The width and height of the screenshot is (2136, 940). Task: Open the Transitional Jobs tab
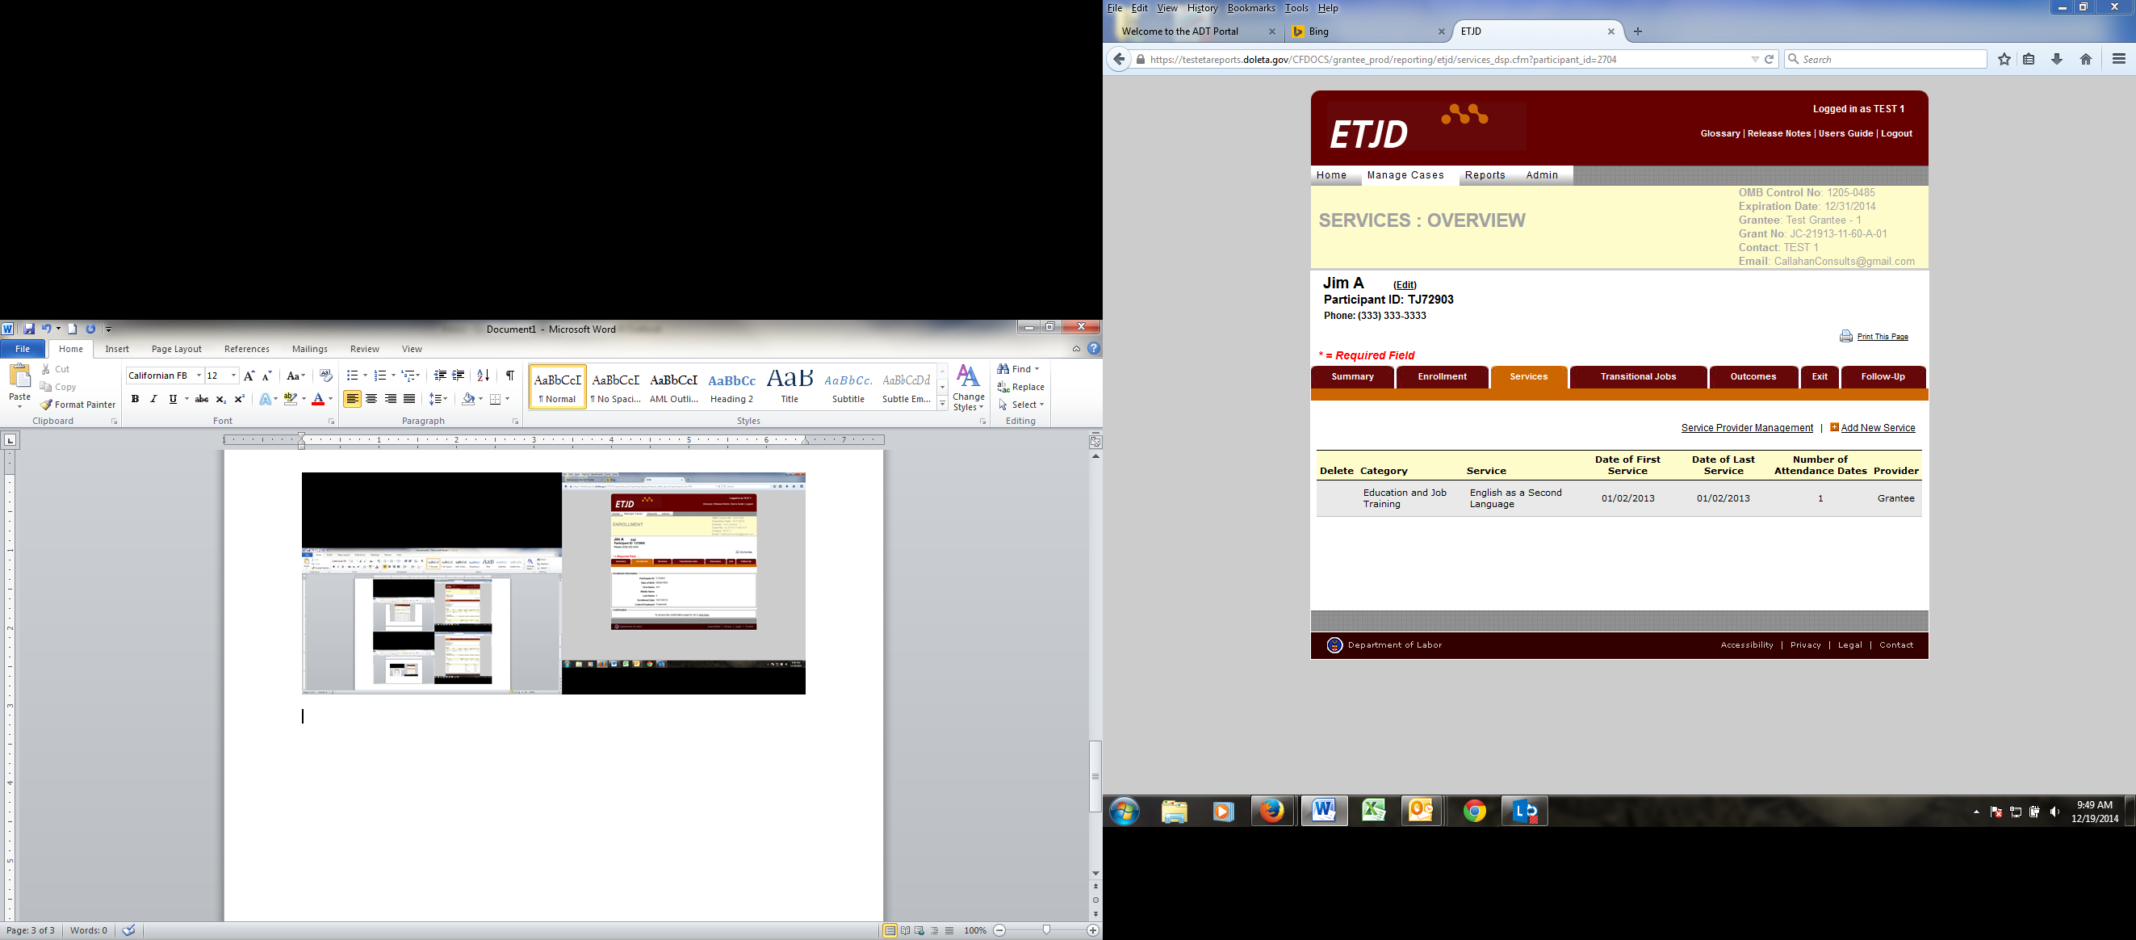pos(1638,376)
